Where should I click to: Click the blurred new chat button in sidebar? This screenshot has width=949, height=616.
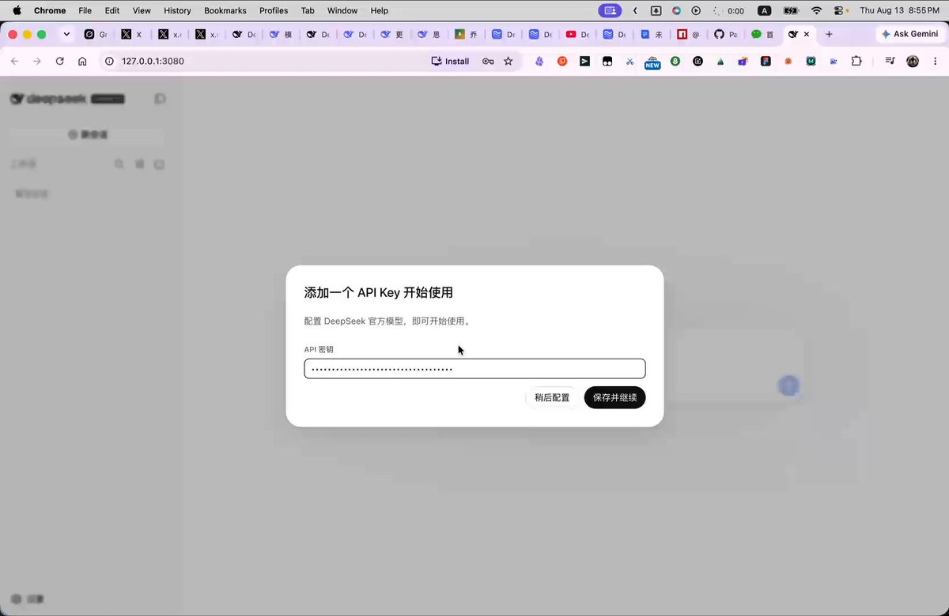88,134
